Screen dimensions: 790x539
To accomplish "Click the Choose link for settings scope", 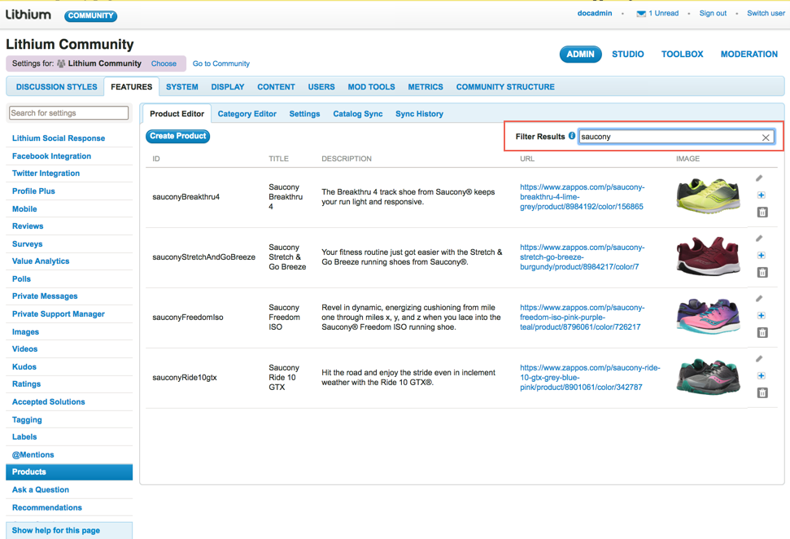I will pos(164,64).
